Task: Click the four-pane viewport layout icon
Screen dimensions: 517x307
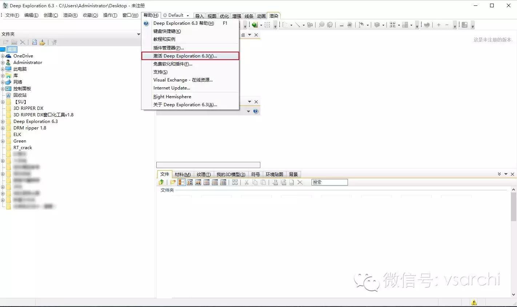Action: 405,25
